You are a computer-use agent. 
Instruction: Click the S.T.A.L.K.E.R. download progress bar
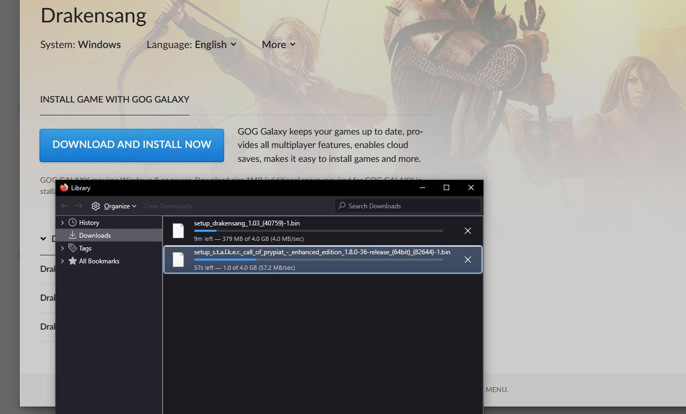click(319, 260)
